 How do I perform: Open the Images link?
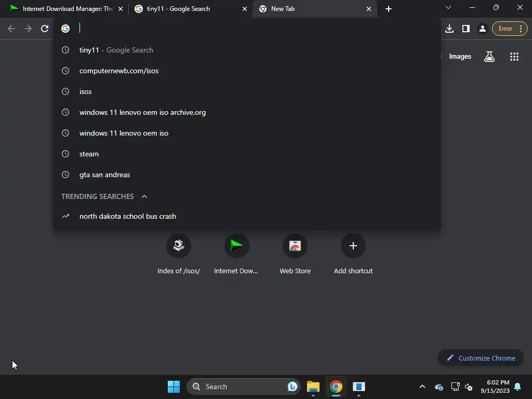pos(460,56)
